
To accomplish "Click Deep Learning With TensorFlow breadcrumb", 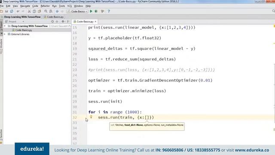I will tap(22, 17).
